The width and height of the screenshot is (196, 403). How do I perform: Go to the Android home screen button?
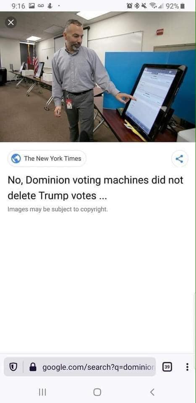point(97,392)
